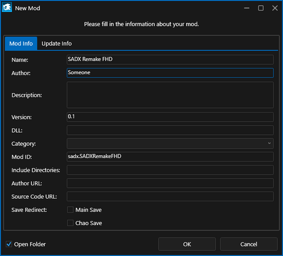Select the Mod Info tab
Image resolution: width=283 pixels, height=256 pixels.
[21, 44]
